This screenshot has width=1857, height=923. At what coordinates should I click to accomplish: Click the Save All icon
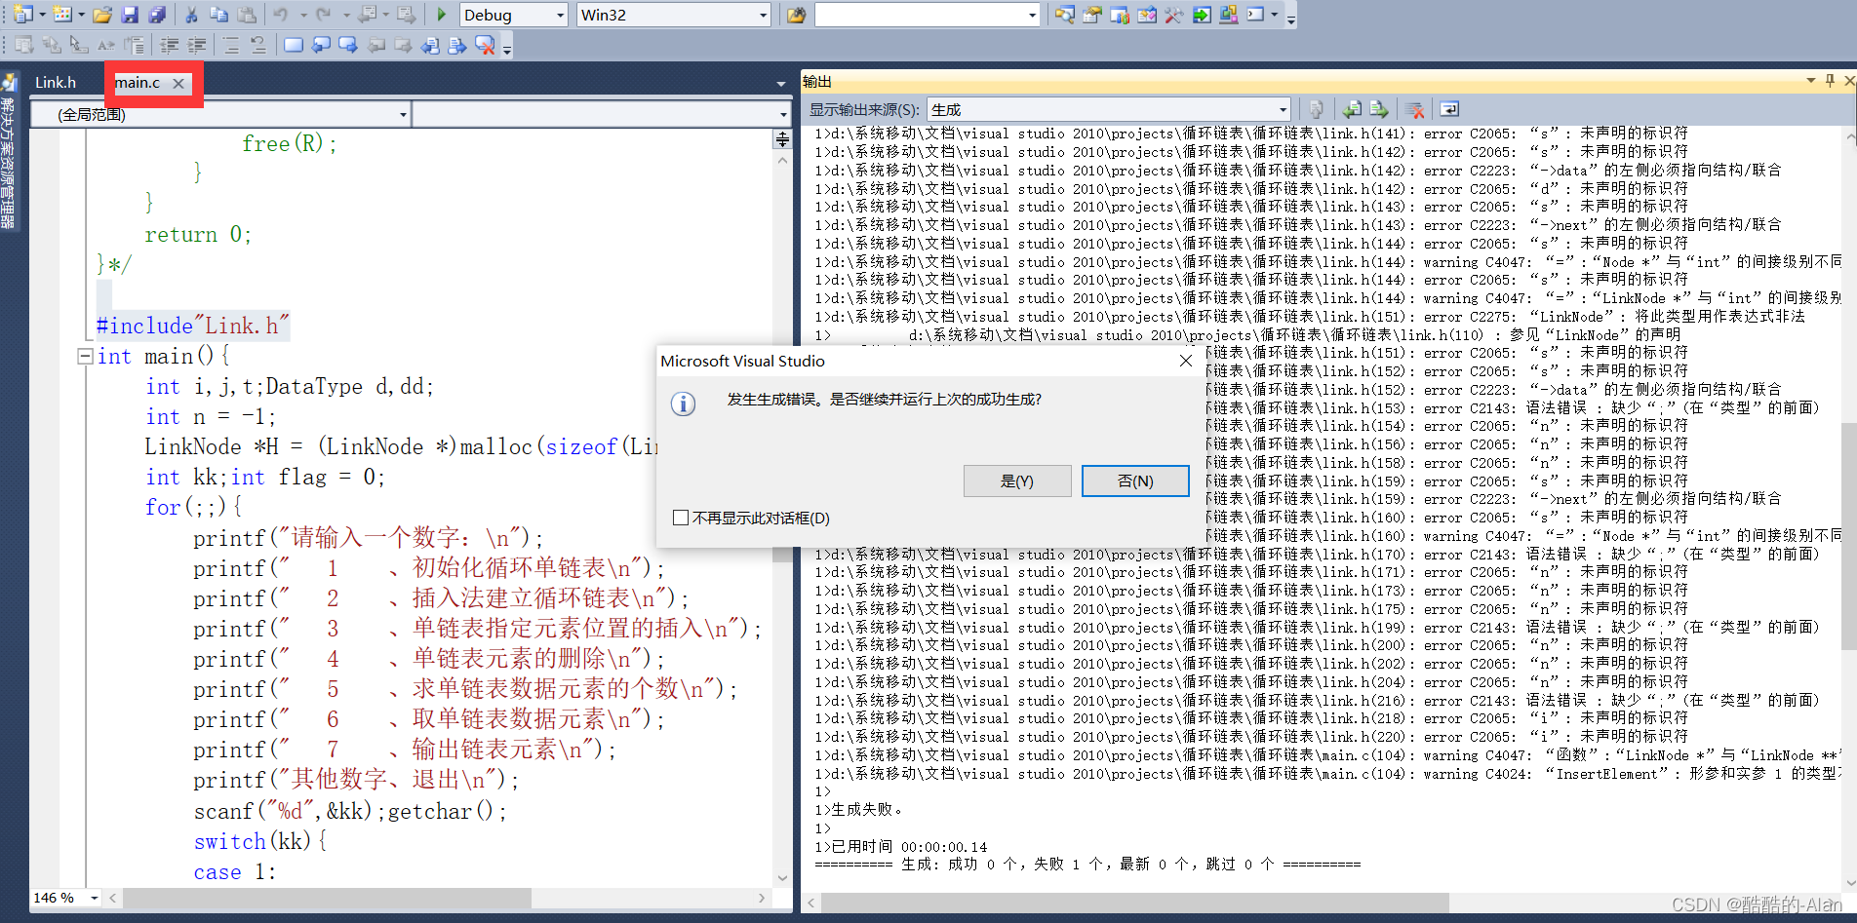[157, 15]
